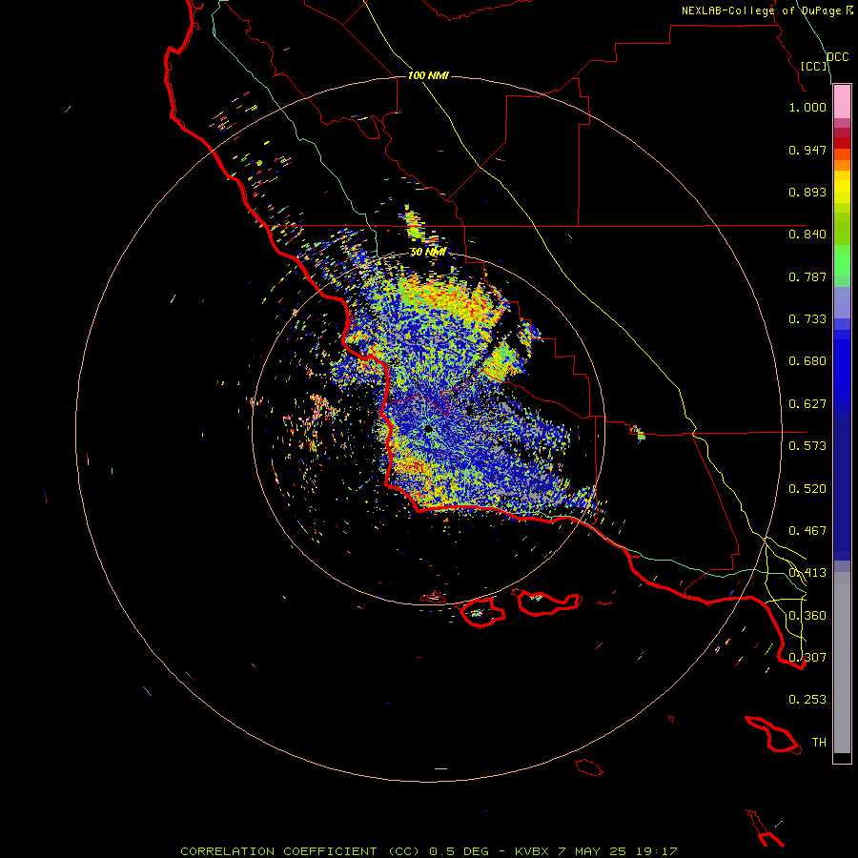Select the 0.733 scale value

pos(807,319)
